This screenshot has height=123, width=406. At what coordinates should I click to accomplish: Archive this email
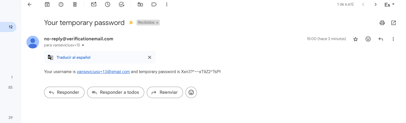[47, 4]
